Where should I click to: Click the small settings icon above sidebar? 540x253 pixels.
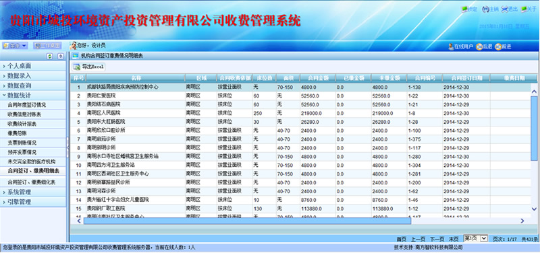pos(60,56)
